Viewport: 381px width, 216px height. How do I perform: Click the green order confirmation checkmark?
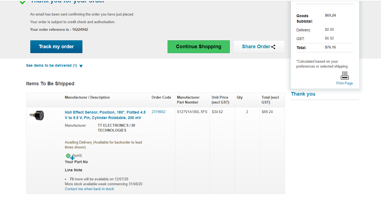[23, 2]
